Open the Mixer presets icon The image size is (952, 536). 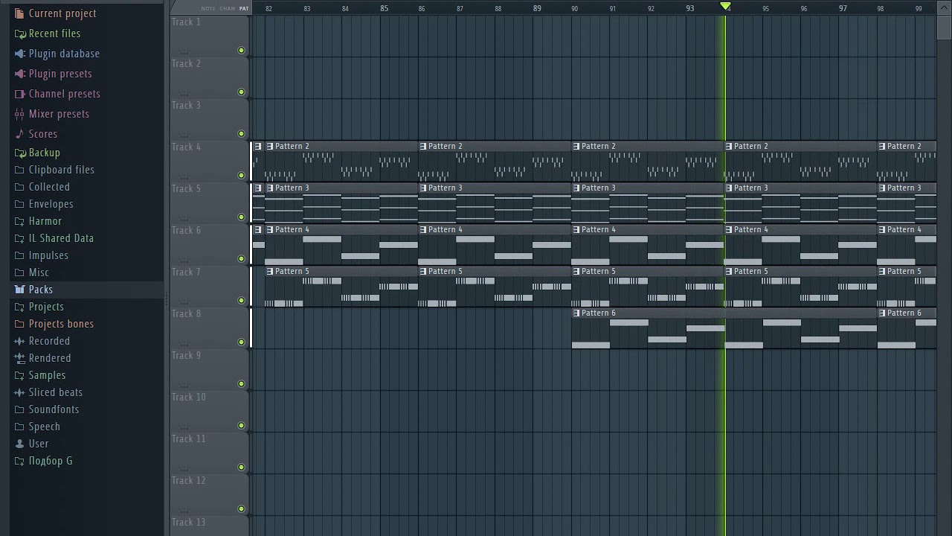pyautogui.click(x=19, y=114)
